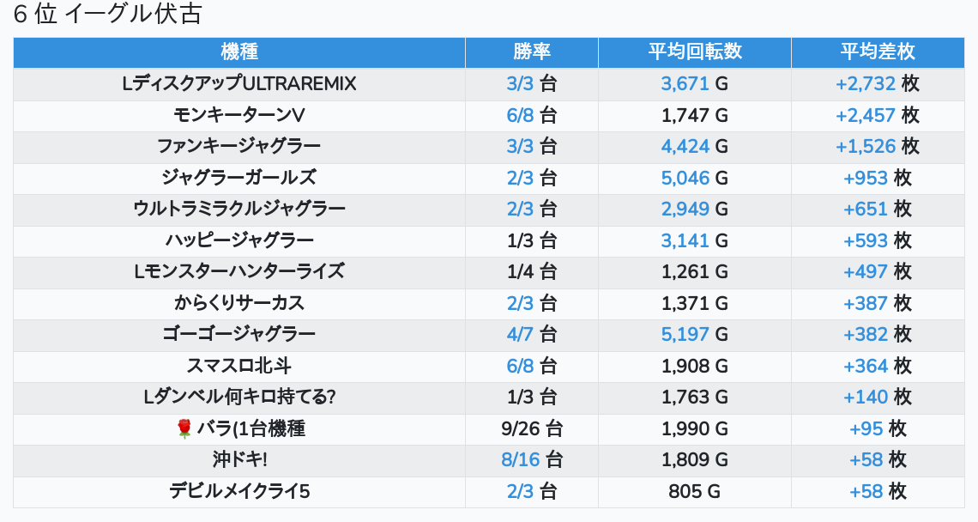The height and width of the screenshot is (522, 978).
Task: Click the 平均回転数 column header
Action: click(695, 52)
